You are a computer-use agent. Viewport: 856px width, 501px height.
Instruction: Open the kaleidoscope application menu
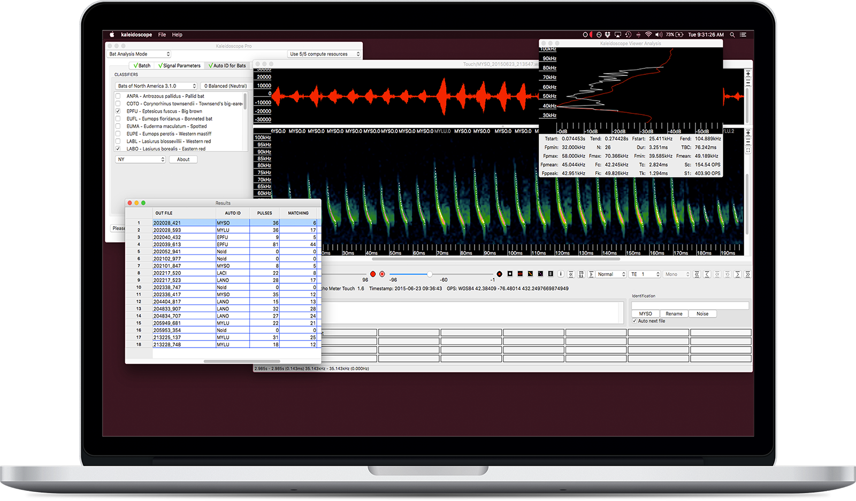tap(136, 35)
